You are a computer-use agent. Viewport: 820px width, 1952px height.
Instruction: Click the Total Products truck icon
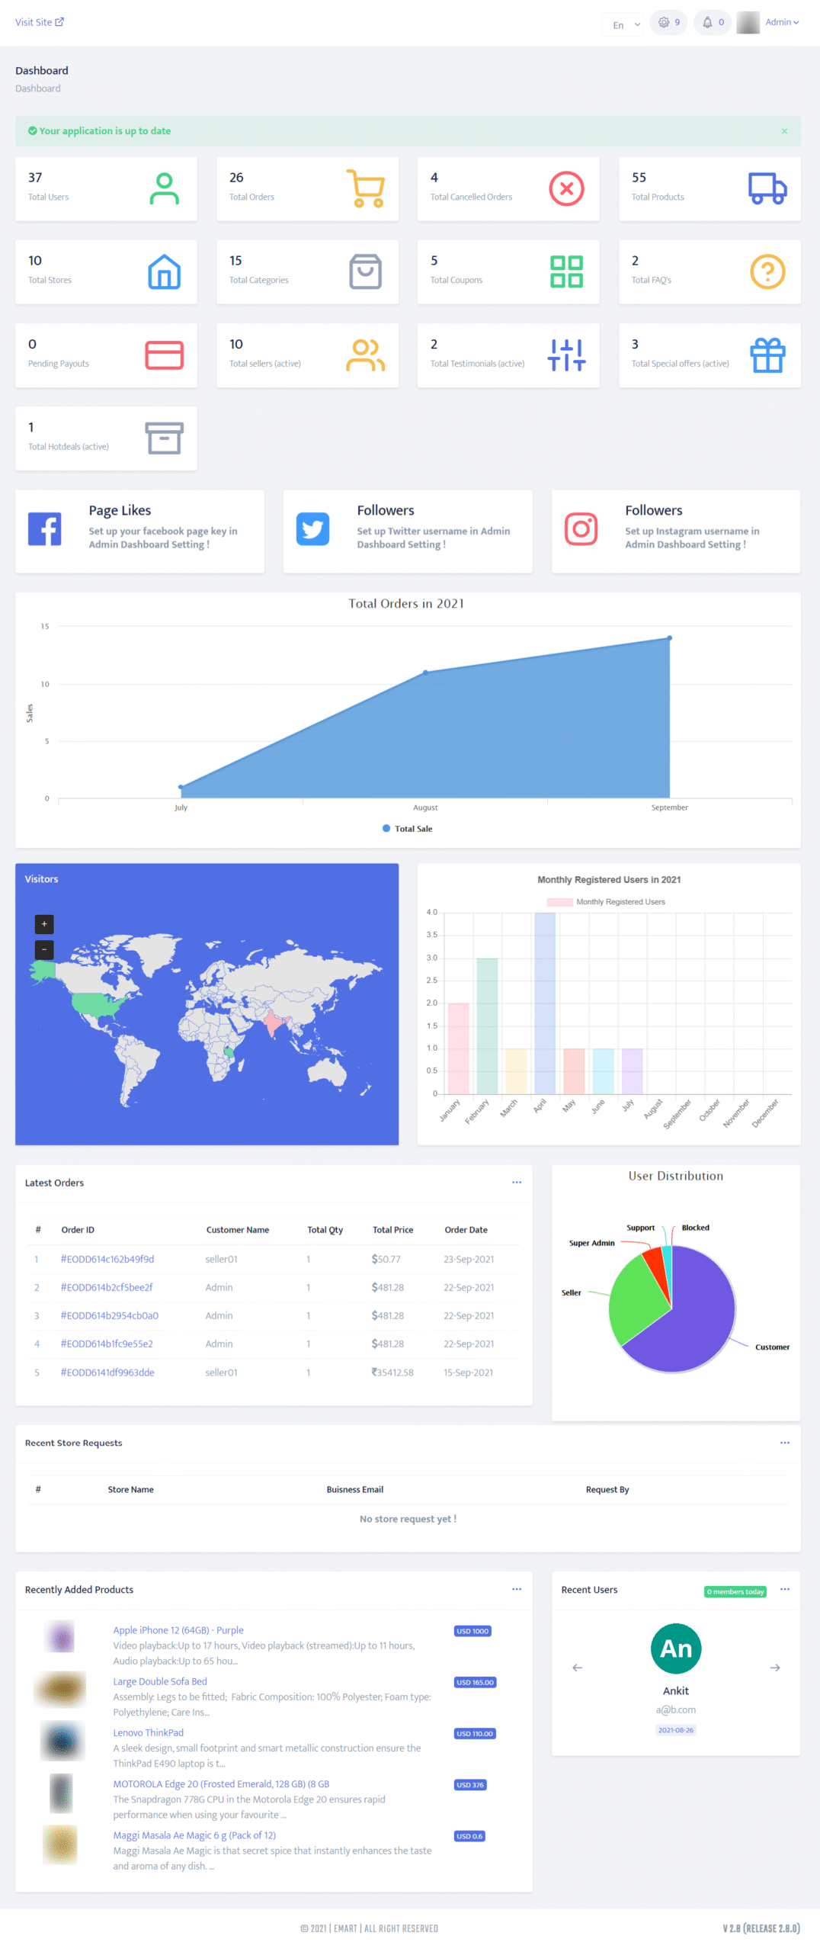767,188
